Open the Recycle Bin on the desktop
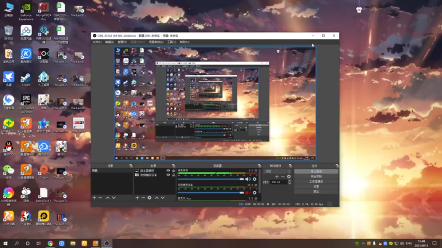Screen dimensions: 442x248 [8, 33]
